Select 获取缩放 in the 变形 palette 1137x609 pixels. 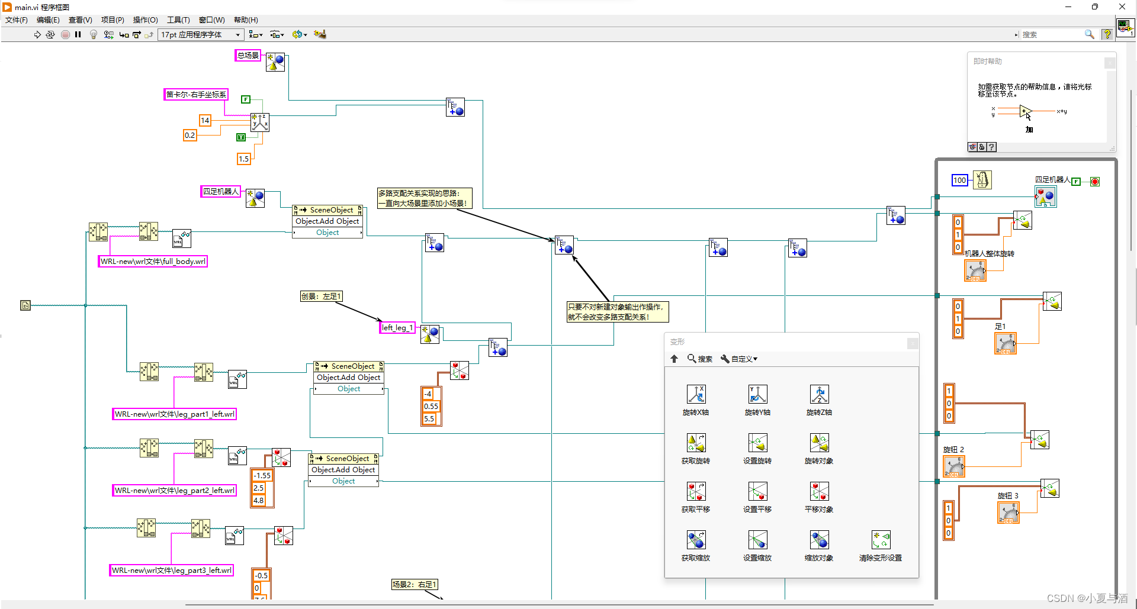[696, 545]
